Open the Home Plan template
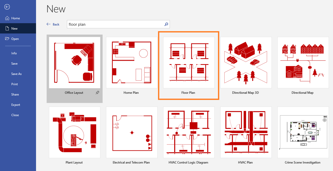333x171 pixels. [x=132, y=63]
